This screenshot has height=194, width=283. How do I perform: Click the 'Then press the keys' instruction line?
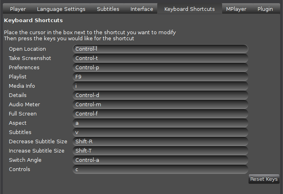[x=69, y=38]
